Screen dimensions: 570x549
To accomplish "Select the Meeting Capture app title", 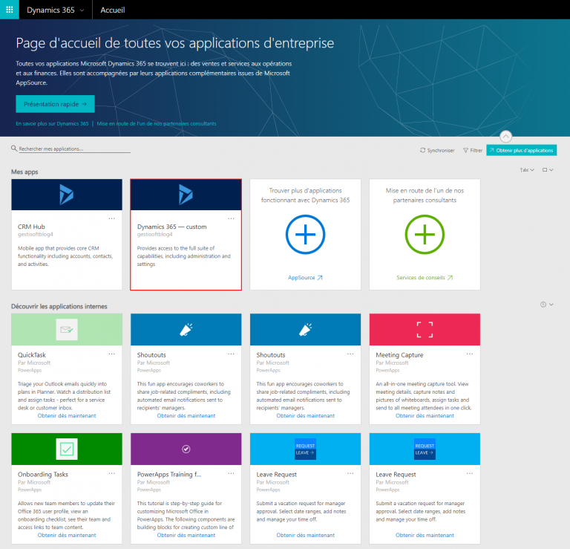I will pos(399,354).
